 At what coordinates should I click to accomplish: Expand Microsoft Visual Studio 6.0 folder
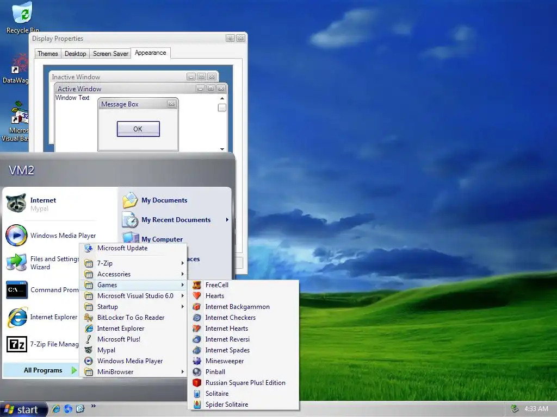tap(134, 296)
